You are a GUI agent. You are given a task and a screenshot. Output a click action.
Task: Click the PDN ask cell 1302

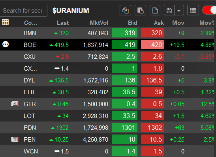pos(152,127)
